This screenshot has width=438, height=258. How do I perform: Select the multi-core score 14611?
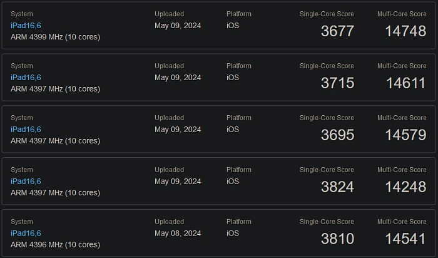click(405, 83)
